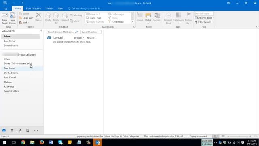
Task: Open the Filter Email dropdown
Action: tap(203, 22)
